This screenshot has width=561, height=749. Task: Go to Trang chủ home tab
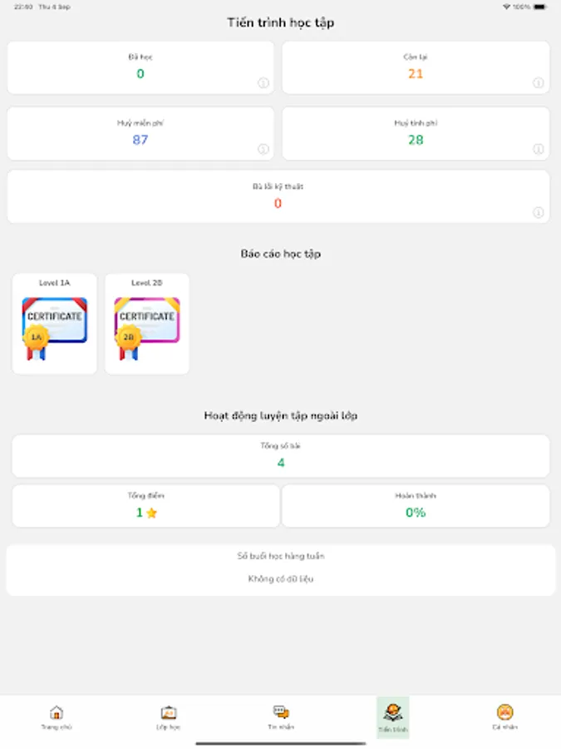pyautogui.click(x=57, y=717)
